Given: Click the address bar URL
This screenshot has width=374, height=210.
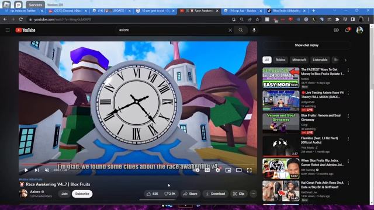Looking at the screenshot, I should pos(63,19).
